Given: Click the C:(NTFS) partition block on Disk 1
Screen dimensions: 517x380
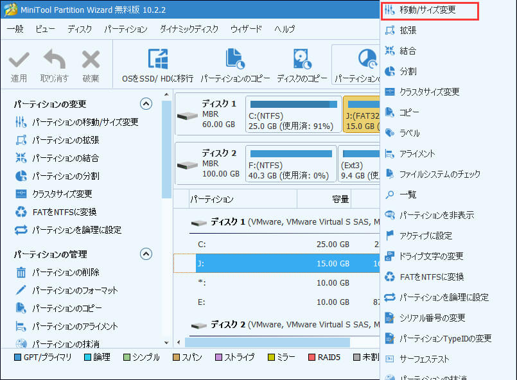Looking at the screenshot, I should coord(294,114).
